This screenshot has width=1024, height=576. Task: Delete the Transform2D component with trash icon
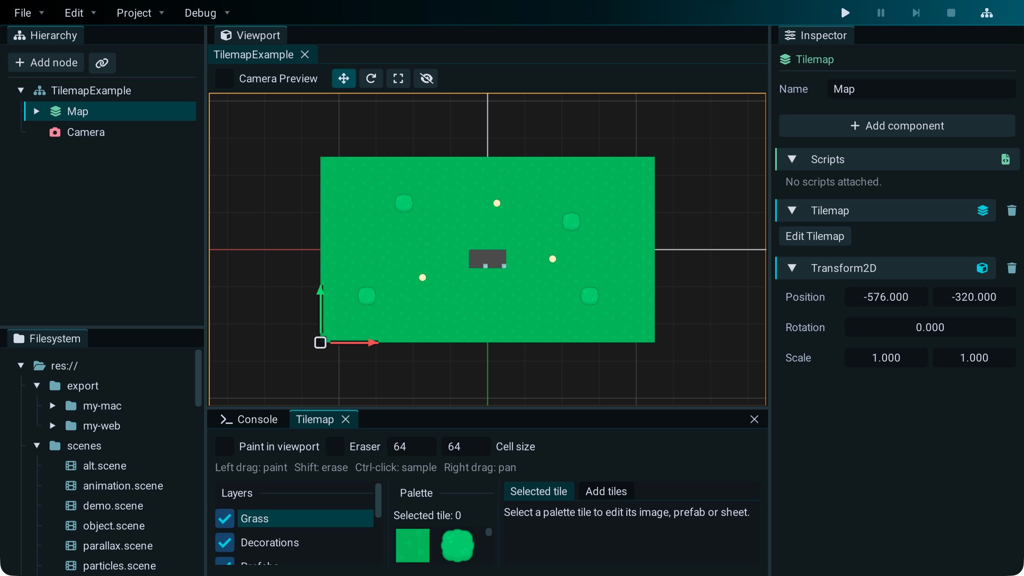click(1012, 268)
